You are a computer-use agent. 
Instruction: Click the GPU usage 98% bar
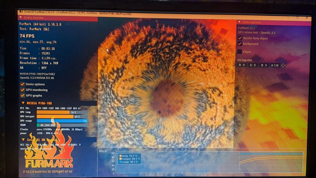click(62, 121)
